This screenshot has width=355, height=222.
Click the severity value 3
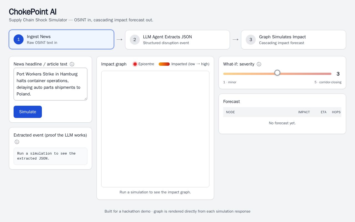click(x=338, y=74)
